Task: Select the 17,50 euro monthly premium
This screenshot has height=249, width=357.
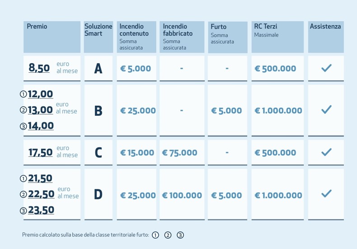Action: 41,152
